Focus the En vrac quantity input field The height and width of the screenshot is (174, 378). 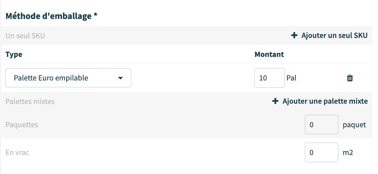(322, 152)
